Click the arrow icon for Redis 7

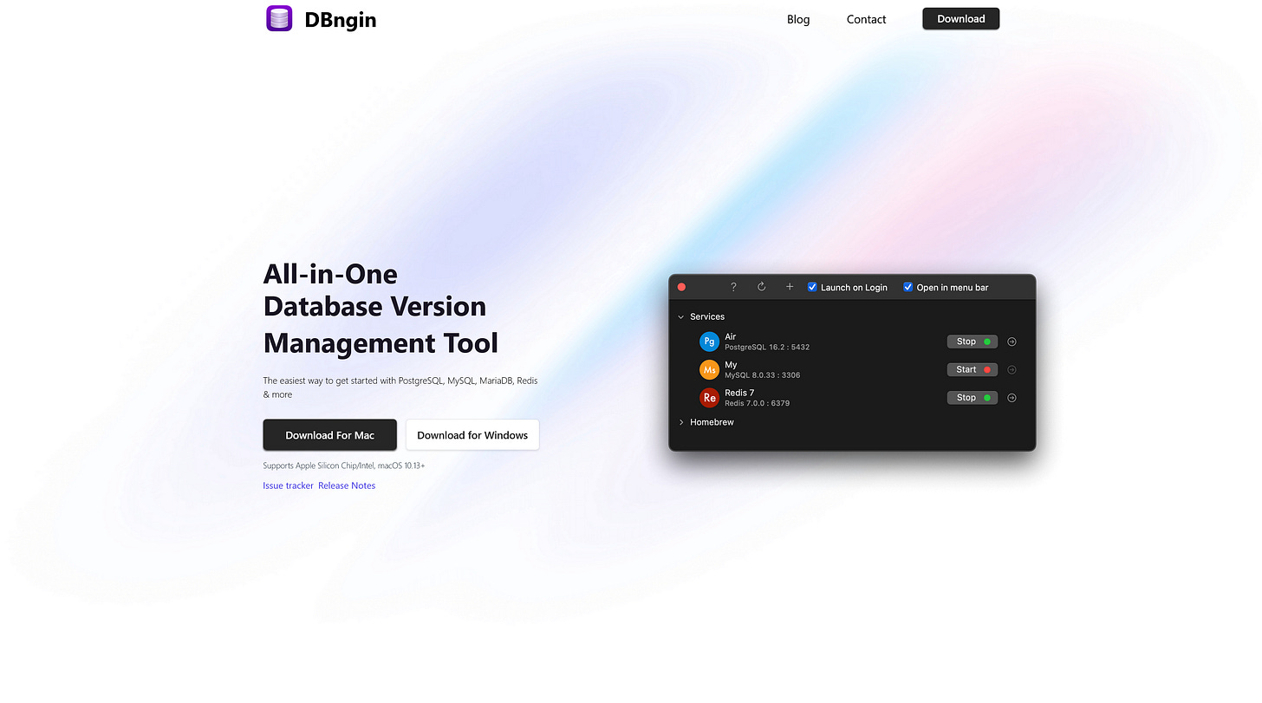[x=1012, y=398]
